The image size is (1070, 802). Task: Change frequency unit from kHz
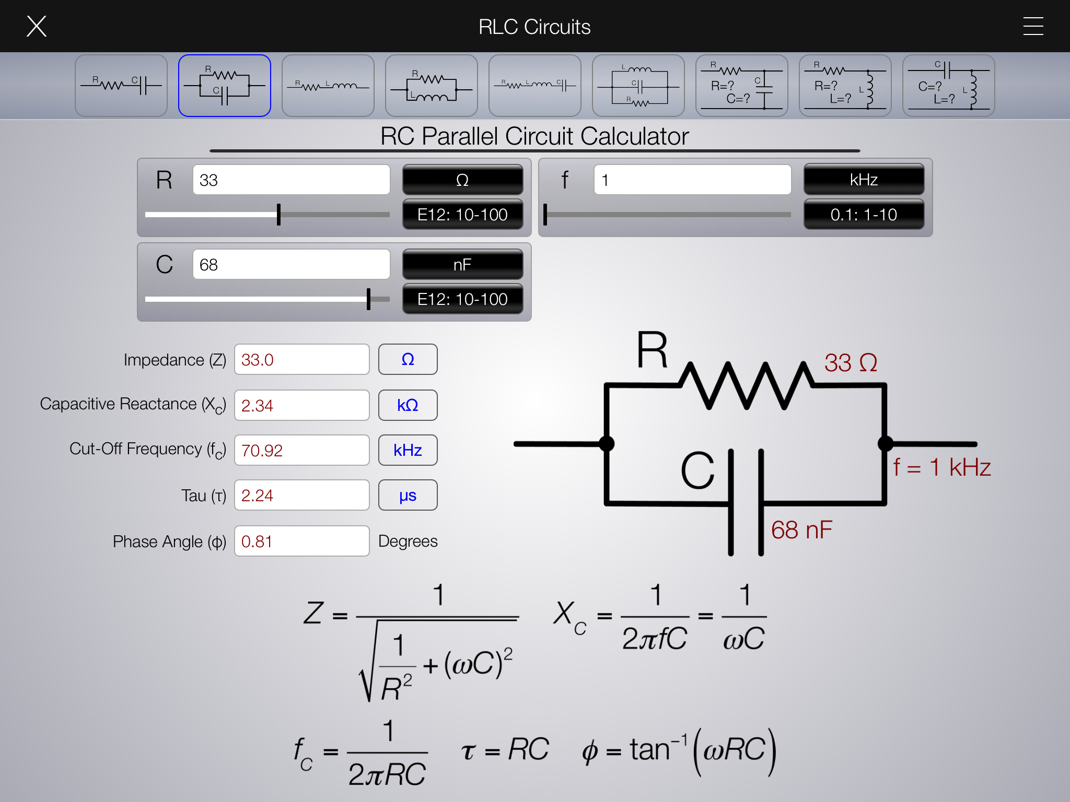pos(864,180)
